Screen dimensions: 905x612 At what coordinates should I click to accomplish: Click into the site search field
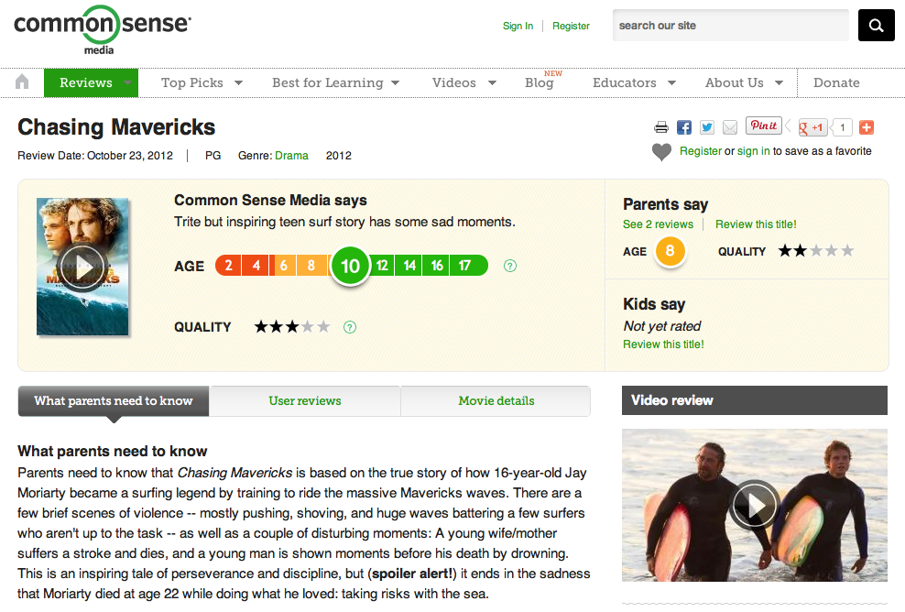730,26
